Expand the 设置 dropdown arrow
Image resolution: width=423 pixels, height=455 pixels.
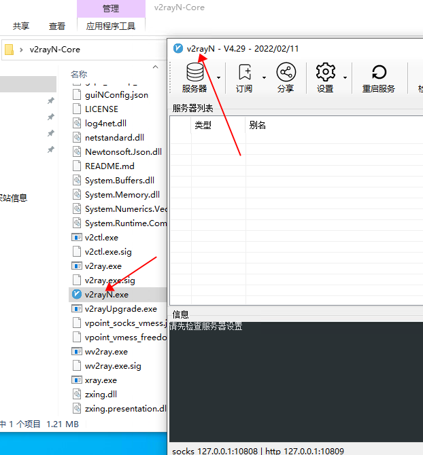click(345, 77)
